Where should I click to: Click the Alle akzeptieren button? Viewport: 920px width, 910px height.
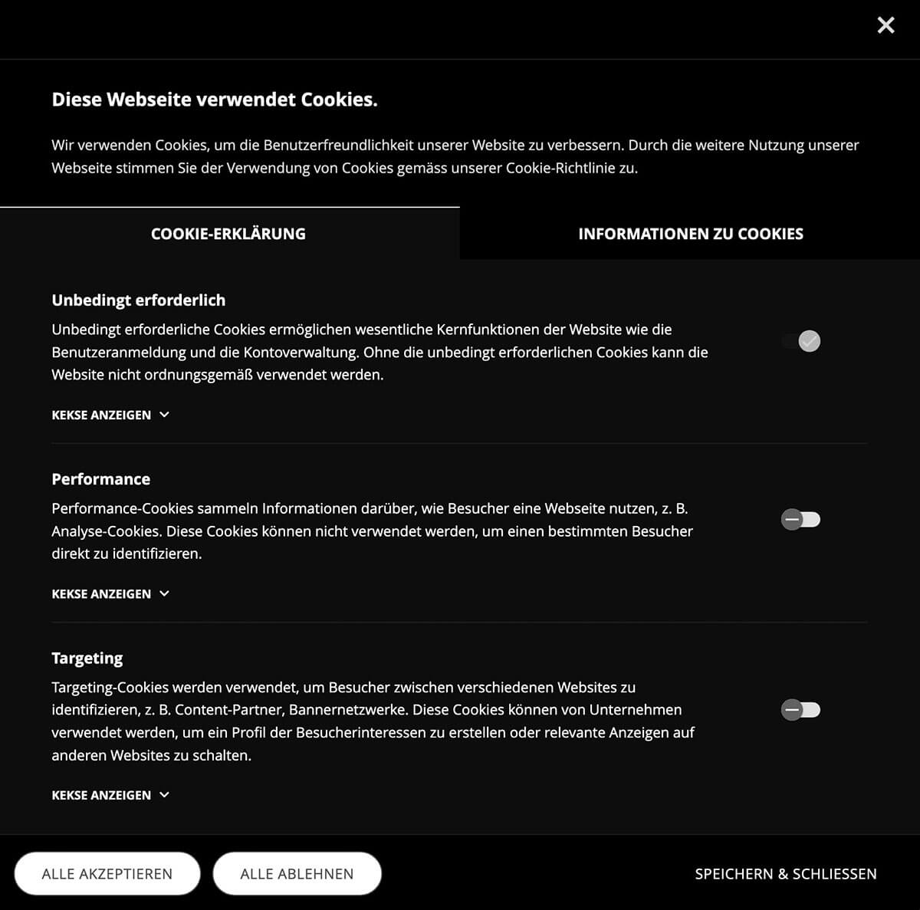point(107,873)
